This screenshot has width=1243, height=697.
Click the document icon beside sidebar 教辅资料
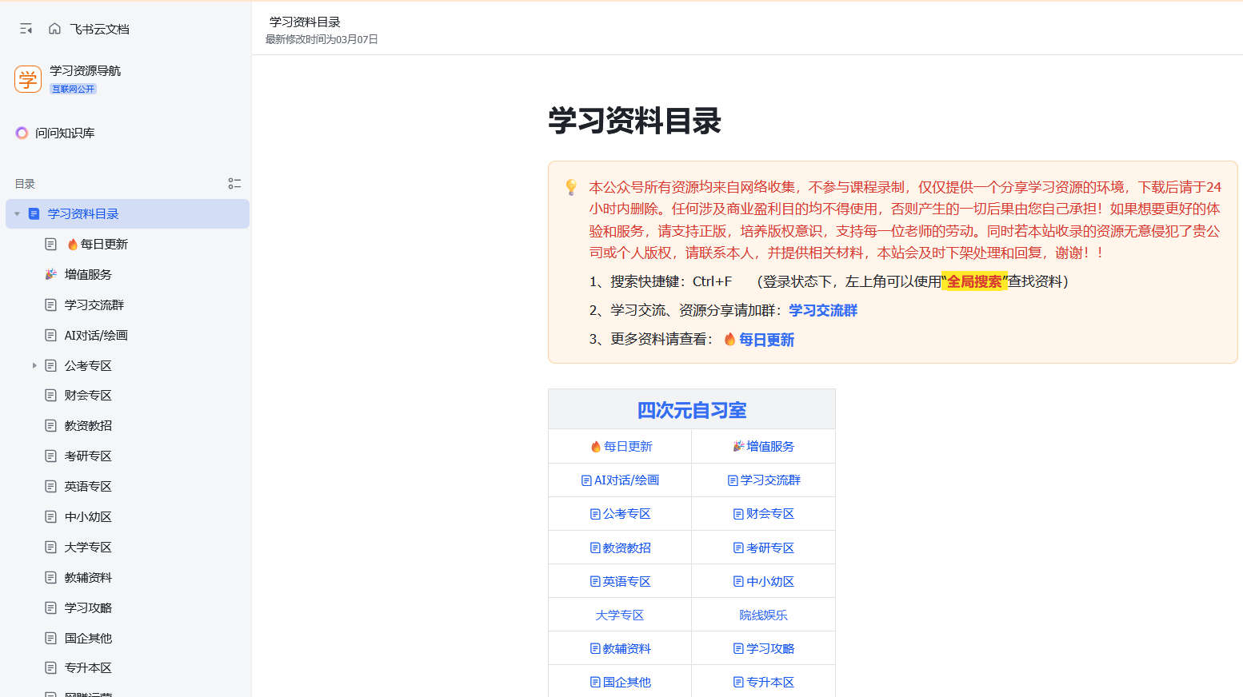point(50,578)
